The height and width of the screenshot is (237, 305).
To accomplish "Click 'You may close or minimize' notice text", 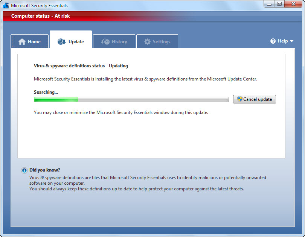I will [x=121, y=112].
